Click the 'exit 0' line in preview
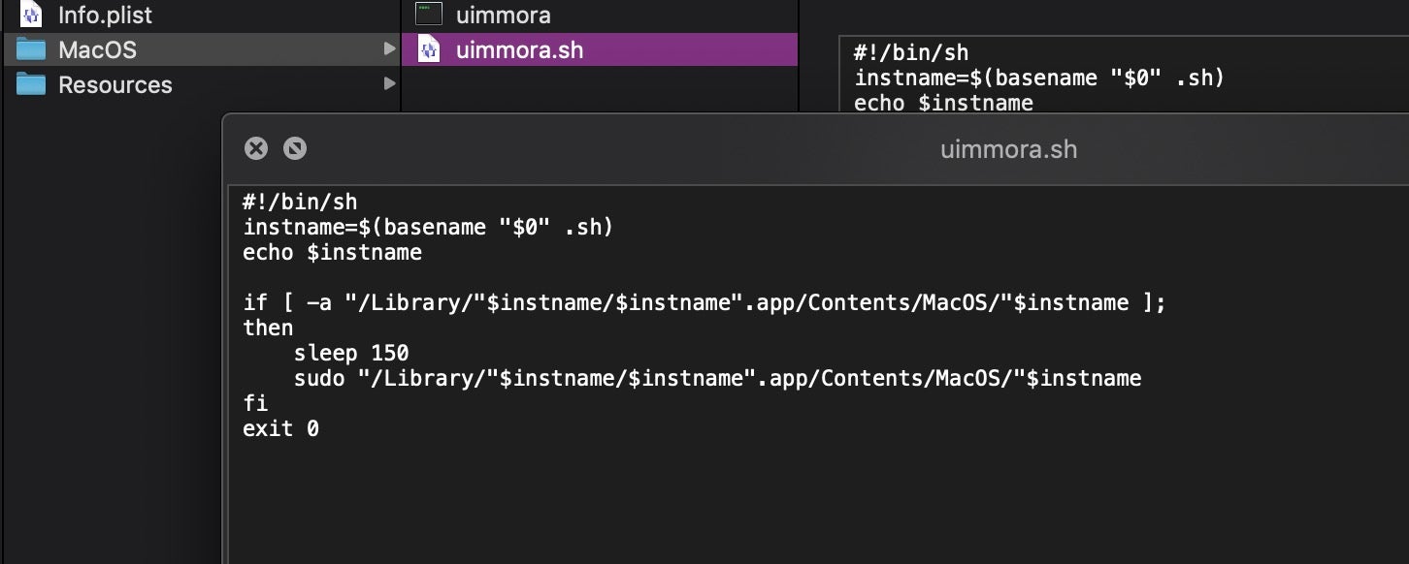This screenshot has width=1409, height=564. (x=280, y=427)
